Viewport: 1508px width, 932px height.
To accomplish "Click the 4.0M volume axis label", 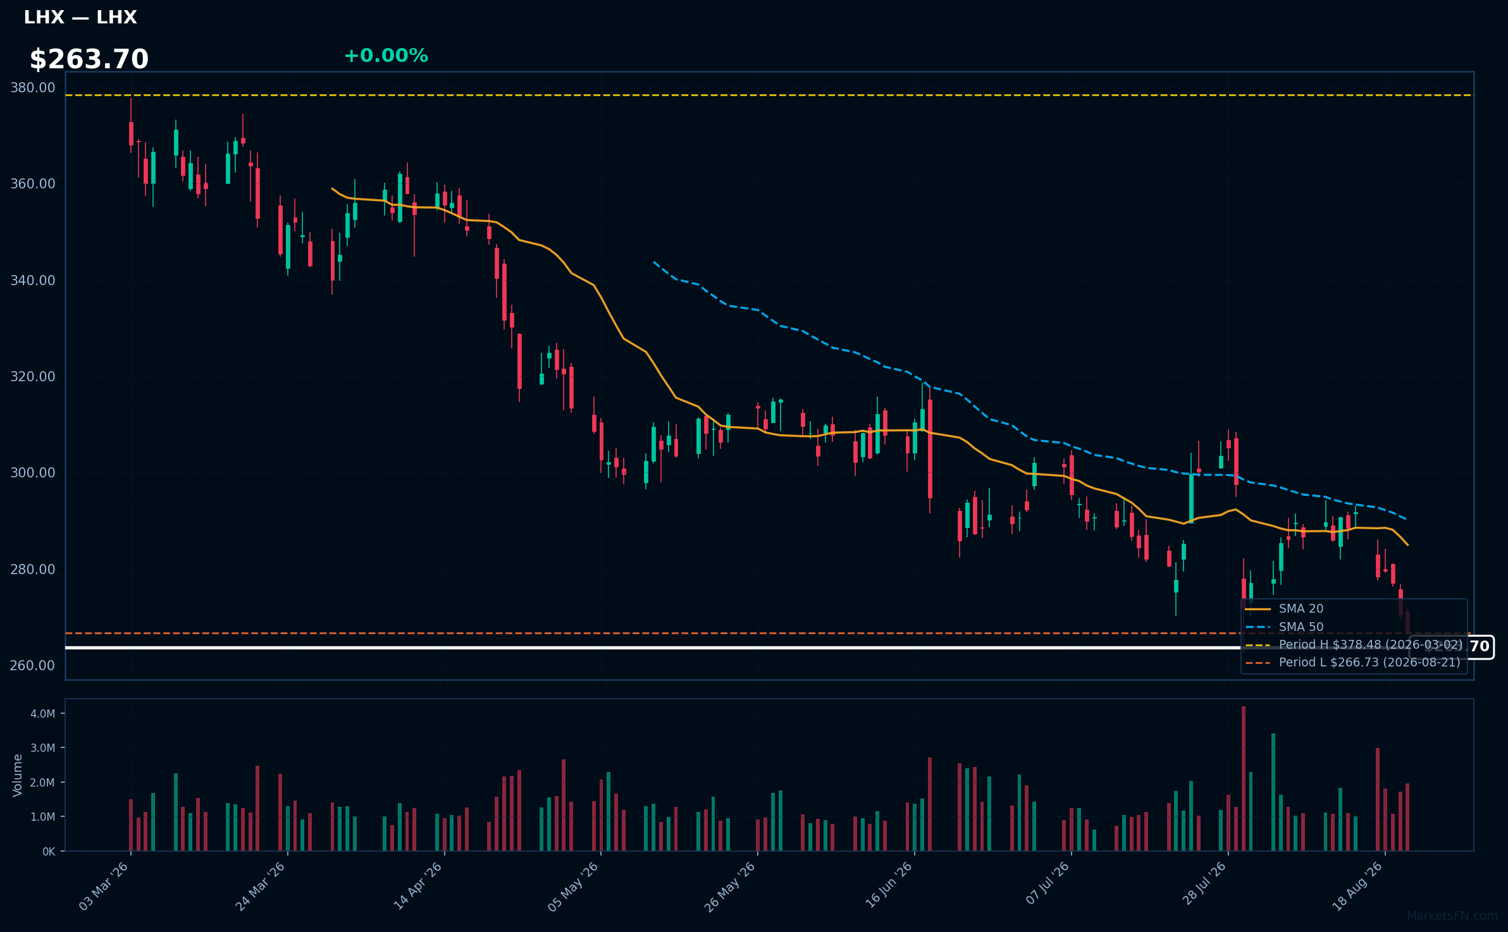I will click(x=43, y=714).
